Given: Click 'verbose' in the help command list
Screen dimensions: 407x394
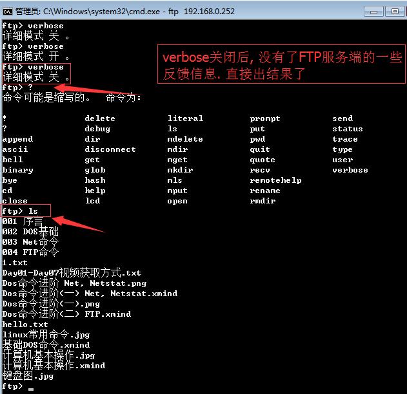Looking at the screenshot, I should [x=350, y=170].
